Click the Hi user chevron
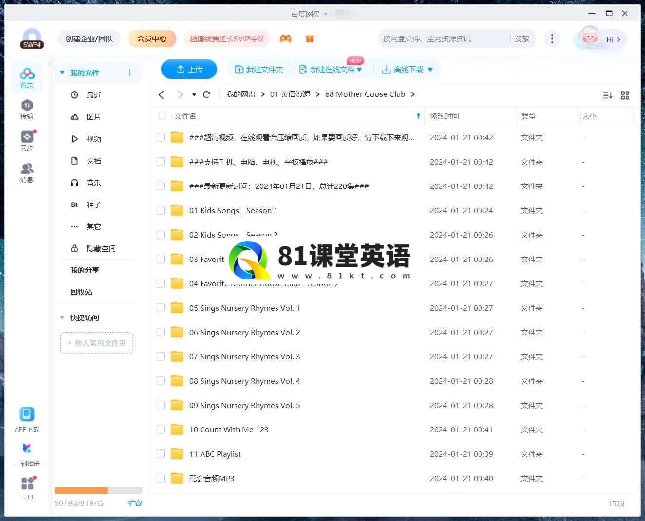The image size is (645, 521). 618,39
